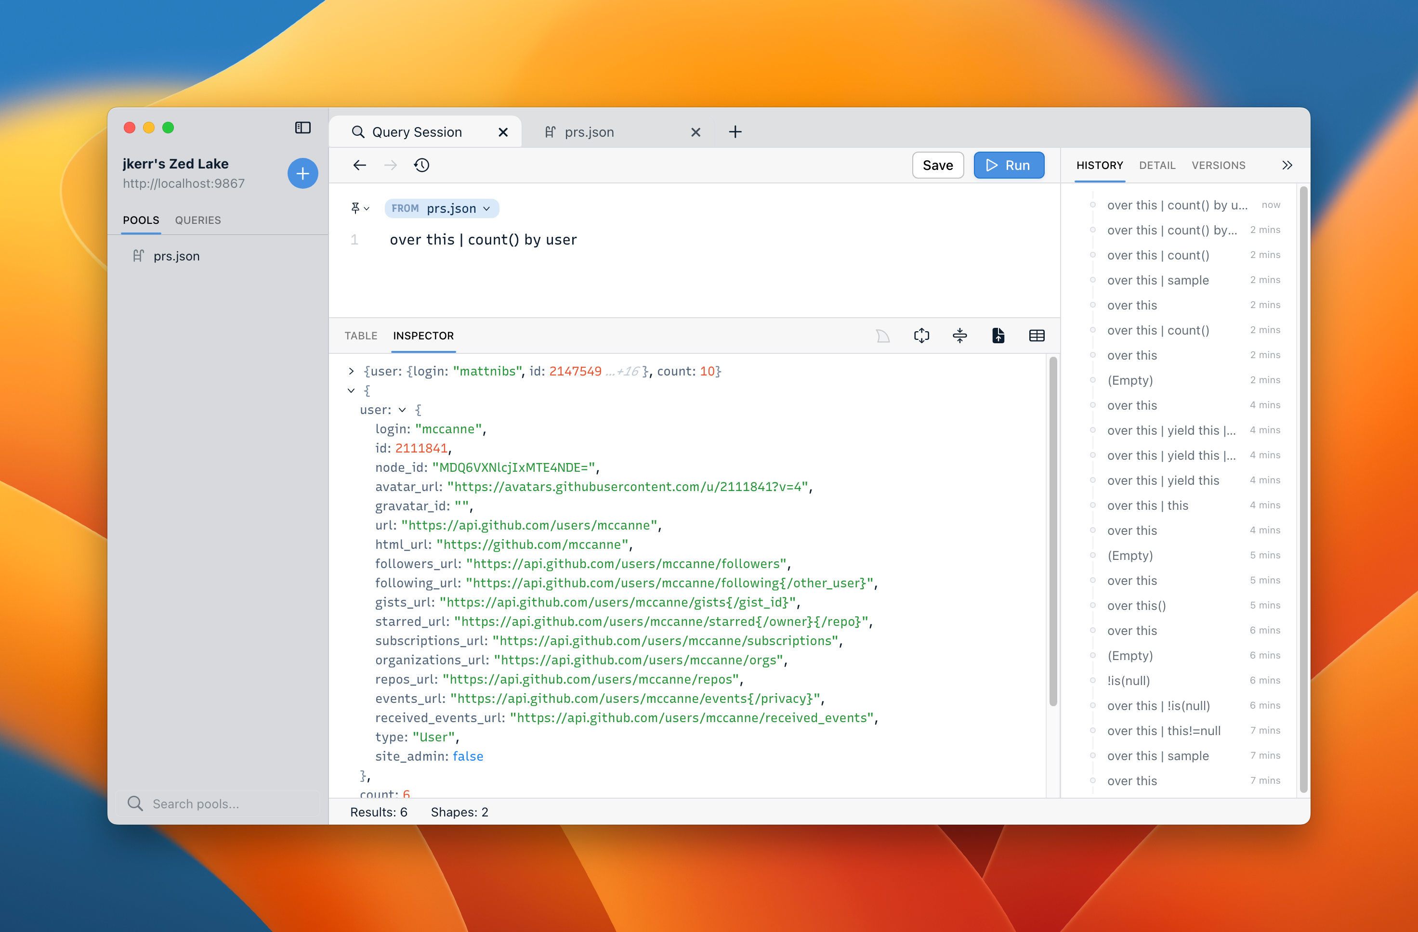Toggle the POOLS section in sidebar
This screenshot has width=1418, height=932.
141,220
